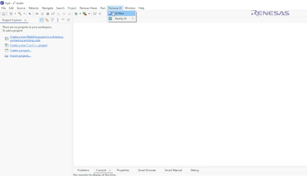
Task: Click the Step Return icon
Action: click(x=69, y=14)
